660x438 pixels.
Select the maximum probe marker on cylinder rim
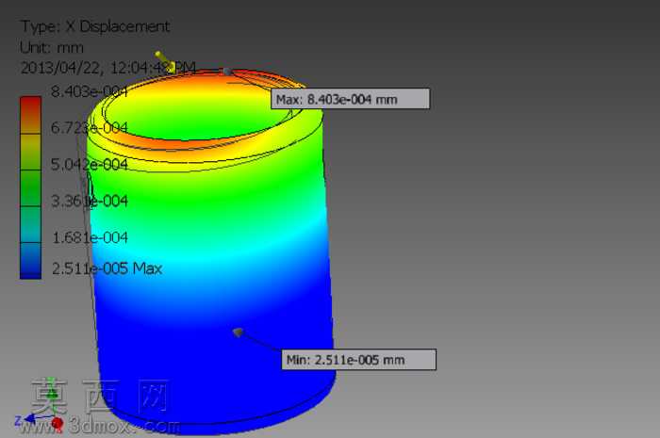[x=227, y=72]
